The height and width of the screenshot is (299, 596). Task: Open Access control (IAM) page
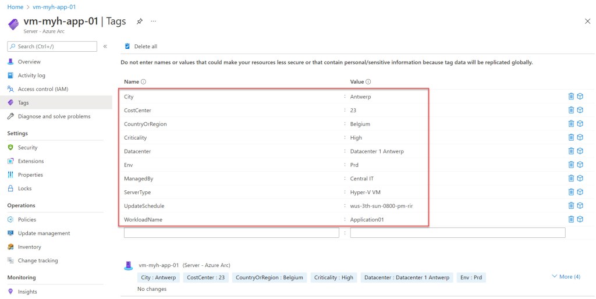pyautogui.click(x=42, y=89)
